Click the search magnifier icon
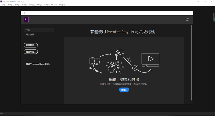The image size is (215, 116). coord(187,20)
